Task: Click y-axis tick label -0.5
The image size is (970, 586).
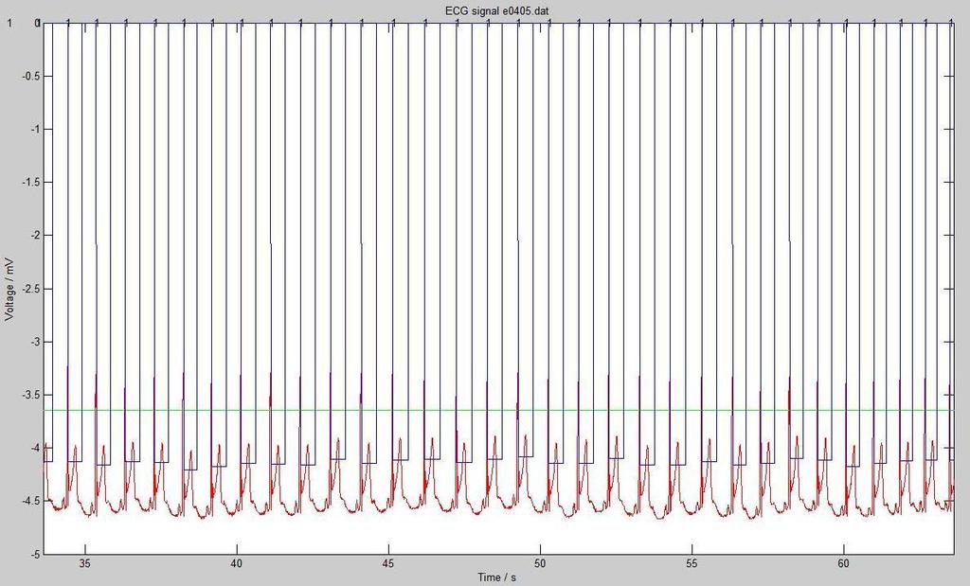Action: click(x=31, y=76)
